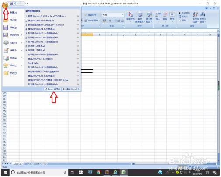Viewport: 221px width, 177px height.
Task: Click 清除 (Clear) eraser icon
Action: click(x=180, y=20)
